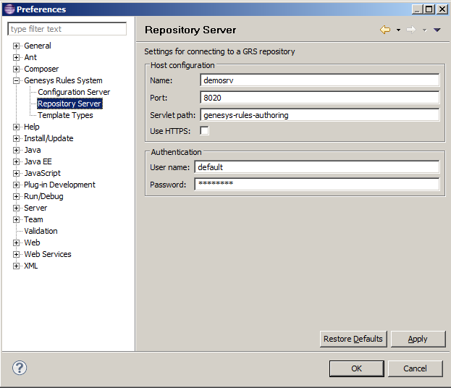
Task: Focus the type filter text field
Action: (x=67, y=29)
